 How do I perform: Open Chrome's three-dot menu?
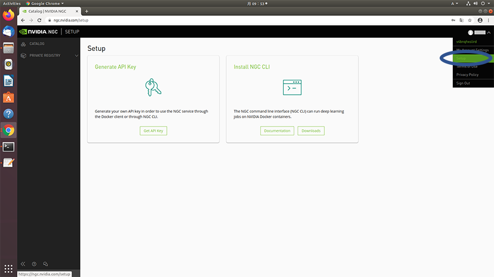[489, 20]
